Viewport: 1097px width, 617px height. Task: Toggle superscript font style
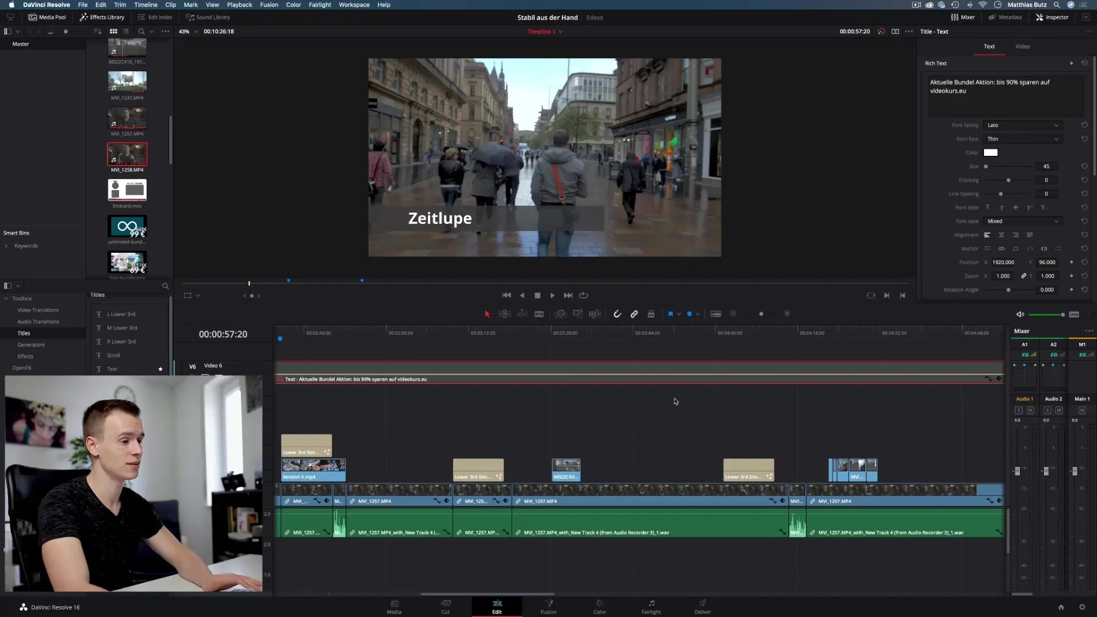coord(1030,207)
